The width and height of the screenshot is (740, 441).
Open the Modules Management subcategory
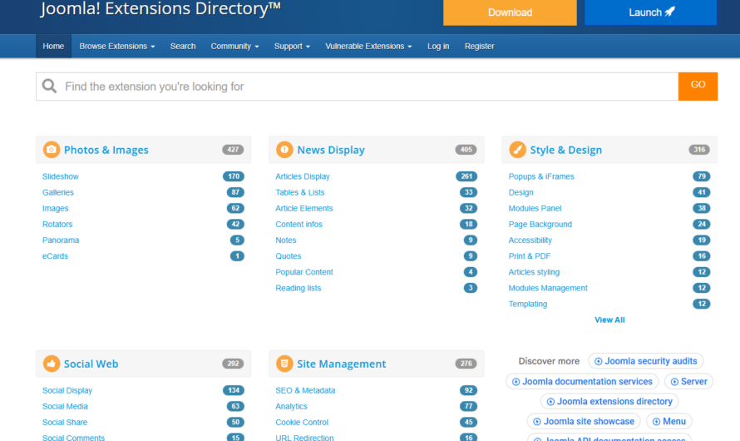pyautogui.click(x=548, y=288)
